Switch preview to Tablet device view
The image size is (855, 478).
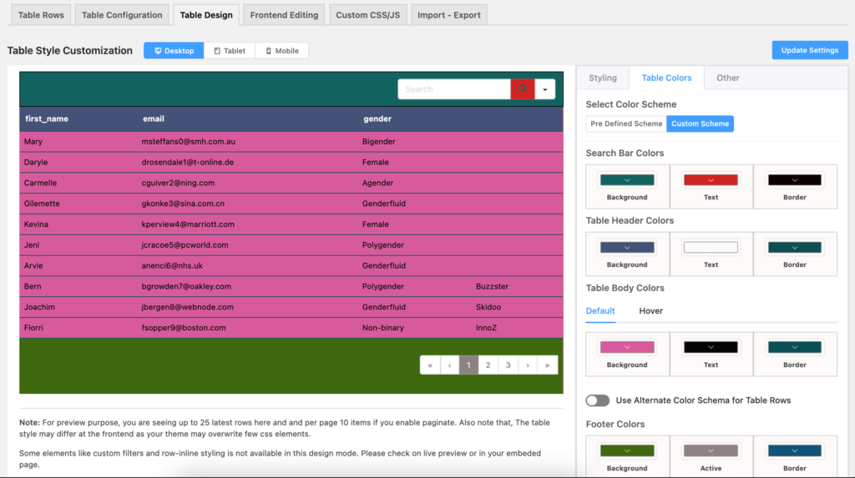coord(230,51)
